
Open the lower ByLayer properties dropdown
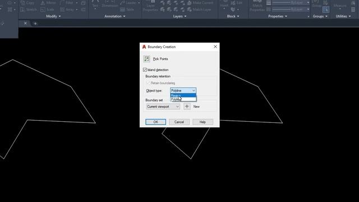(309, 10)
